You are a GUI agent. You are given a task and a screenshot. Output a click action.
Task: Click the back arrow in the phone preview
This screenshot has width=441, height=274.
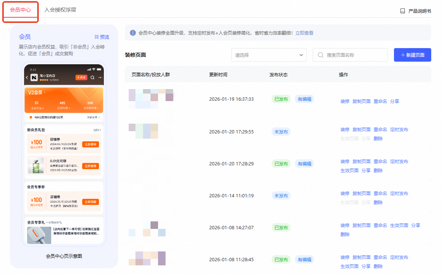[x=27, y=77]
